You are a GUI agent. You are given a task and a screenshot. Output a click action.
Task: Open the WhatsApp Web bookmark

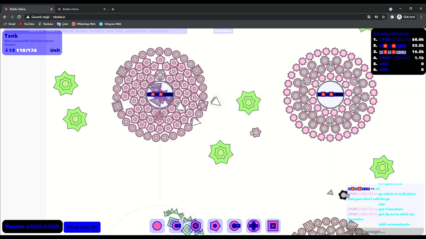84,24
